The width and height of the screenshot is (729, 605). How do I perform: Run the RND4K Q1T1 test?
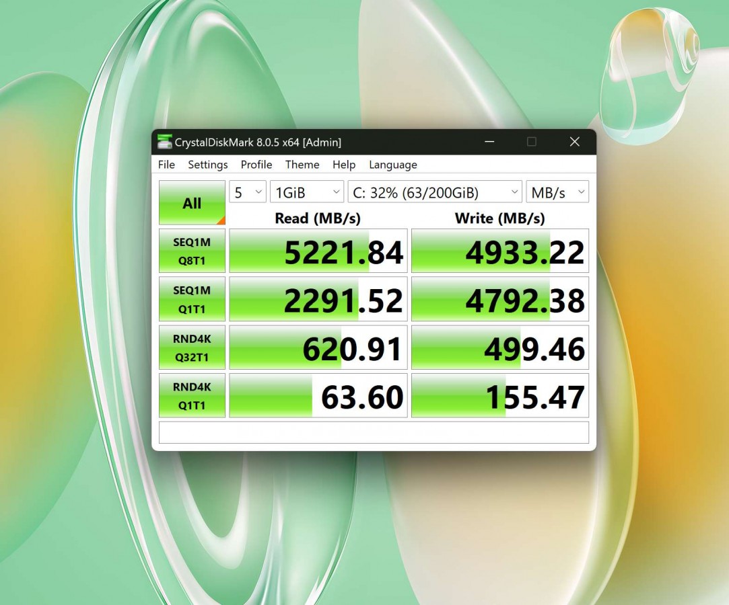point(192,395)
